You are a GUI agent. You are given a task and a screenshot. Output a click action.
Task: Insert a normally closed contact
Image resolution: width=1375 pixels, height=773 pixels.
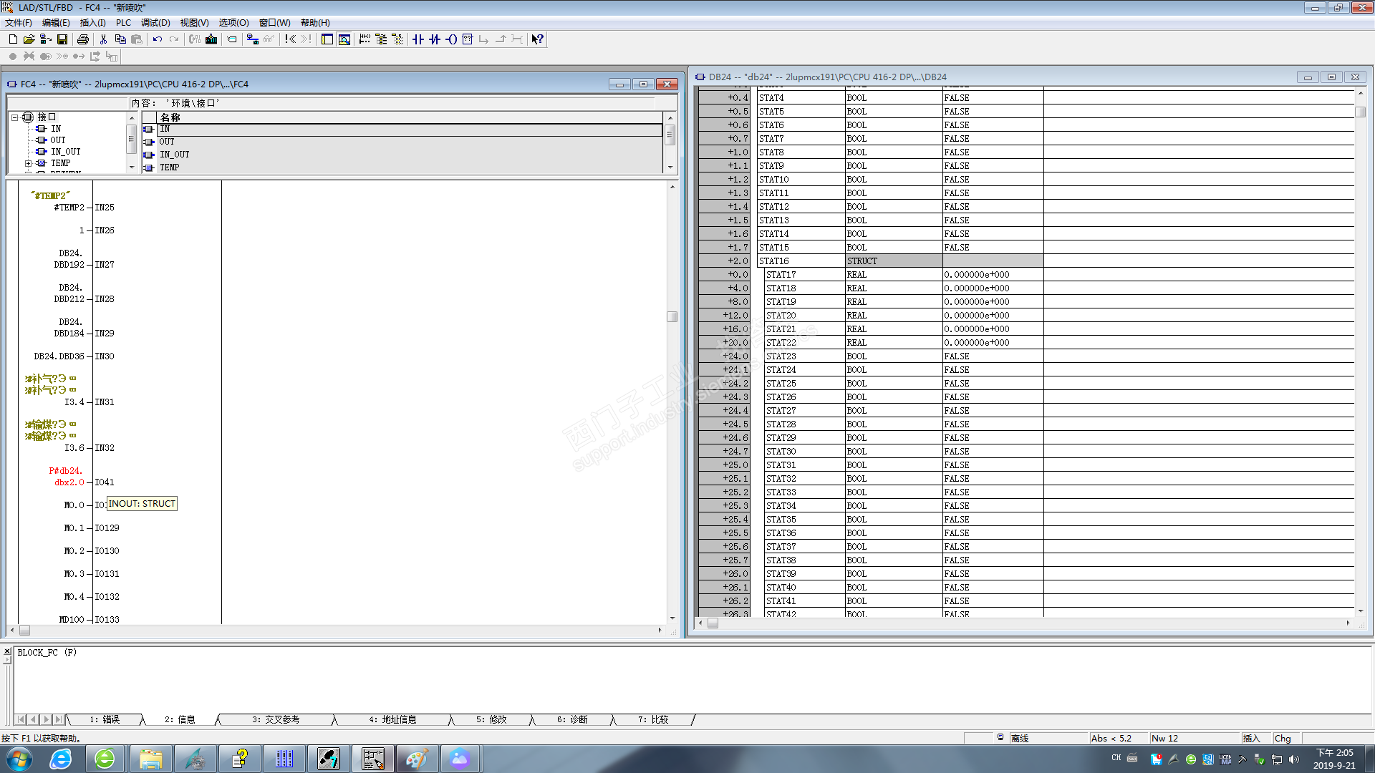(435, 39)
